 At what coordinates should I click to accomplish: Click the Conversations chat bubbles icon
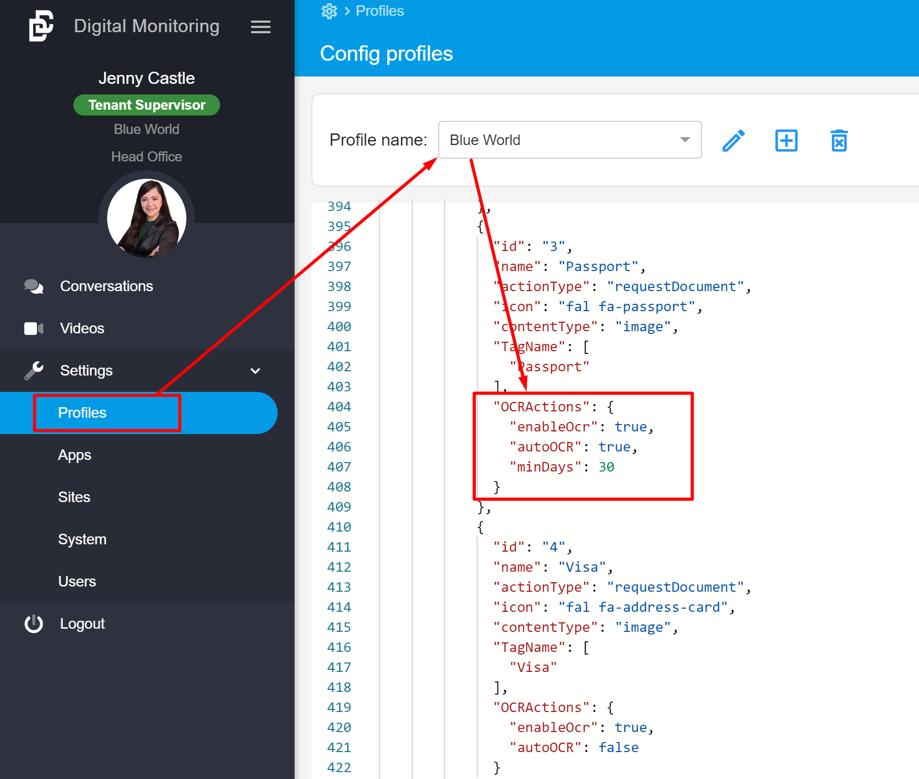(x=34, y=286)
